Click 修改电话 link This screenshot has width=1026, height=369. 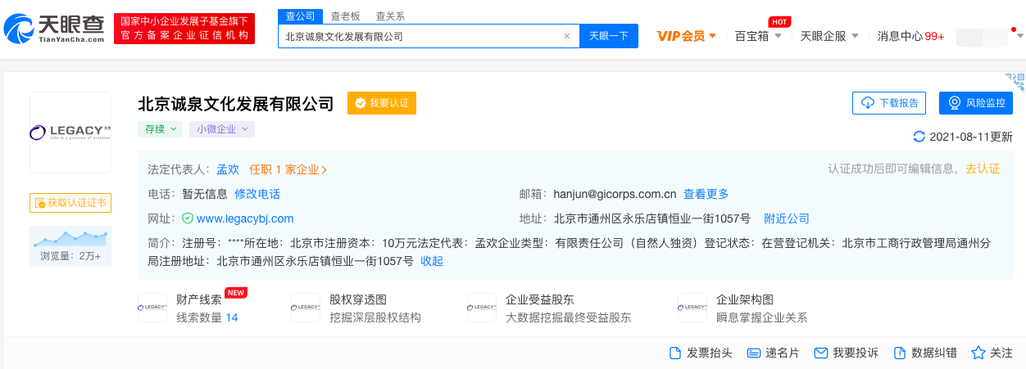click(257, 194)
